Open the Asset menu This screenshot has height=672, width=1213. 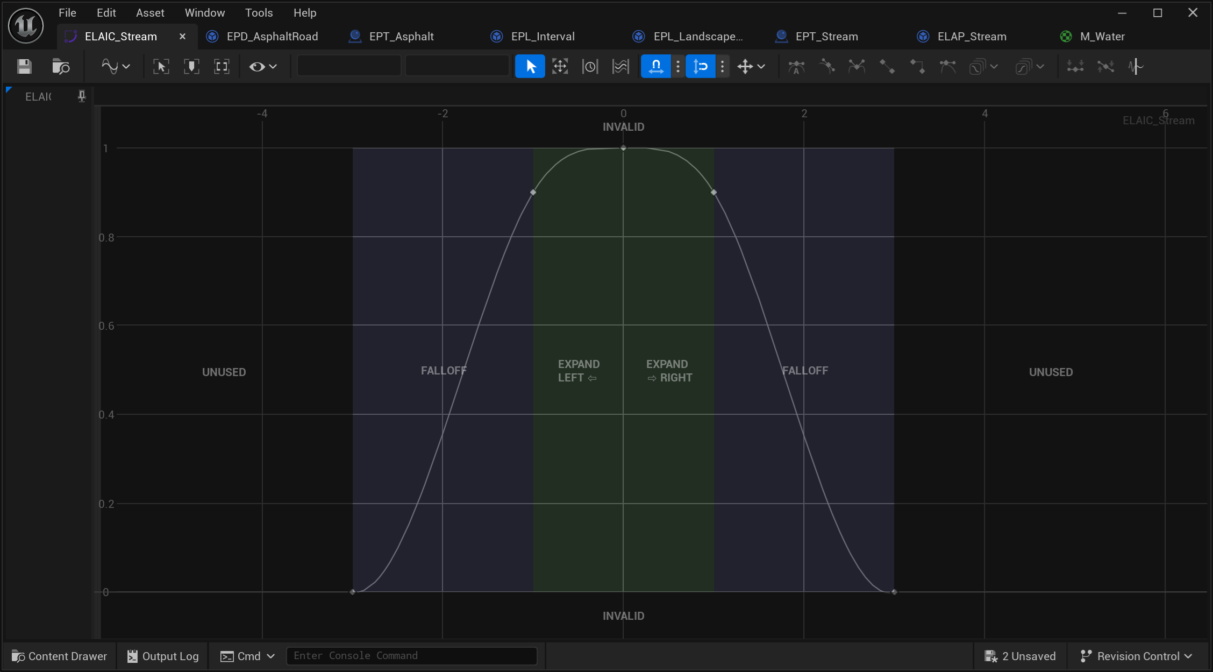click(x=149, y=13)
